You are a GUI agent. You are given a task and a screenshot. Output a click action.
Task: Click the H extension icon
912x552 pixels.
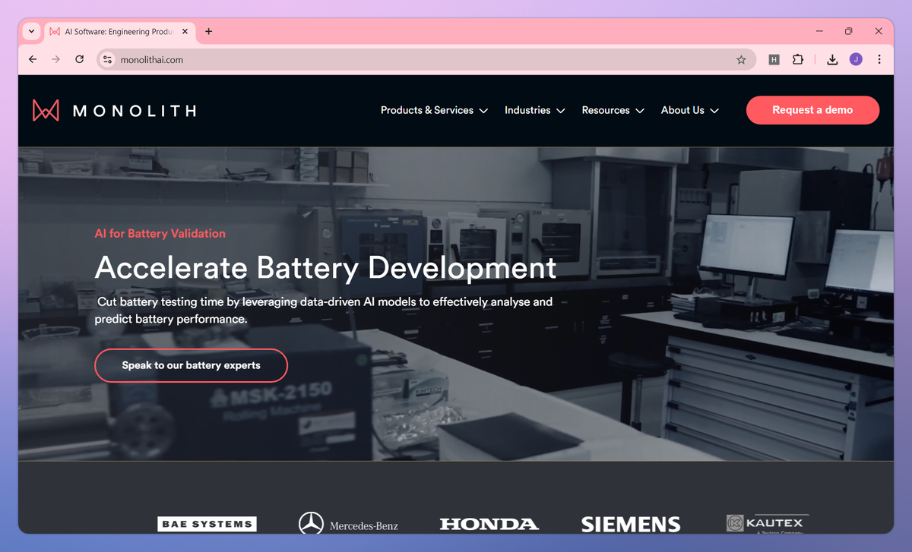tap(774, 59)
